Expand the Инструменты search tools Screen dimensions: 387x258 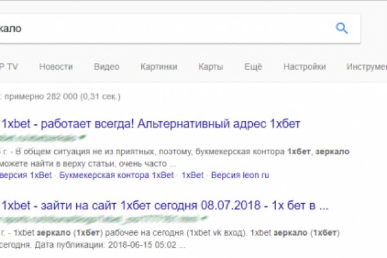366,66
